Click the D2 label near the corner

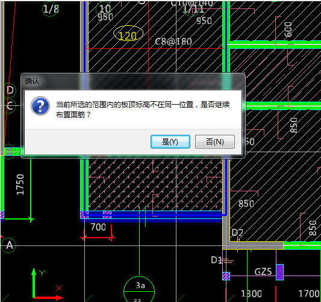click(237, 232)
